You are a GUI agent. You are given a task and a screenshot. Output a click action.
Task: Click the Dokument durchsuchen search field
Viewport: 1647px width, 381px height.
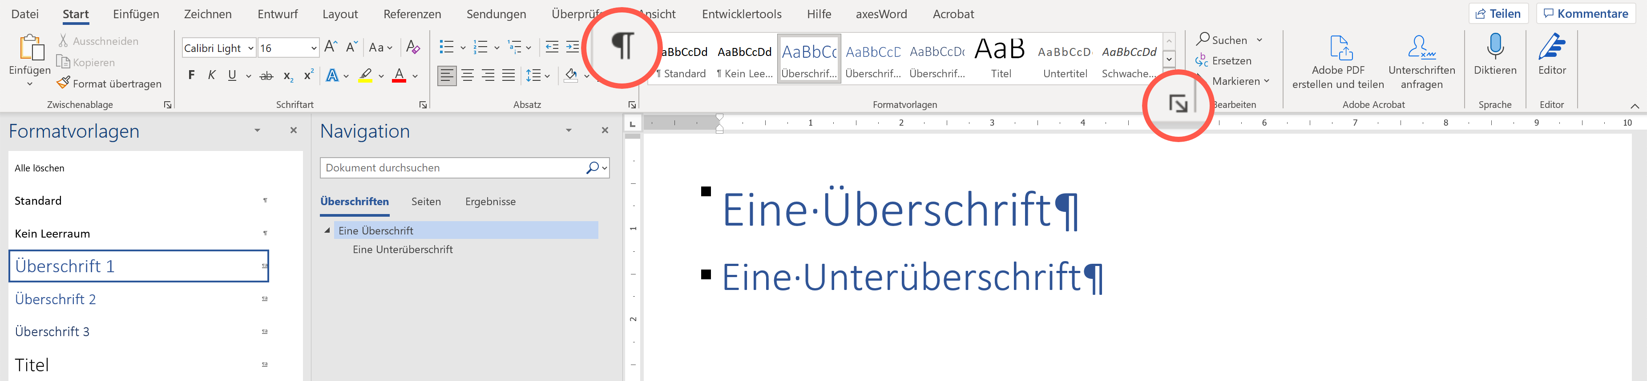click(x=452, y=168)
